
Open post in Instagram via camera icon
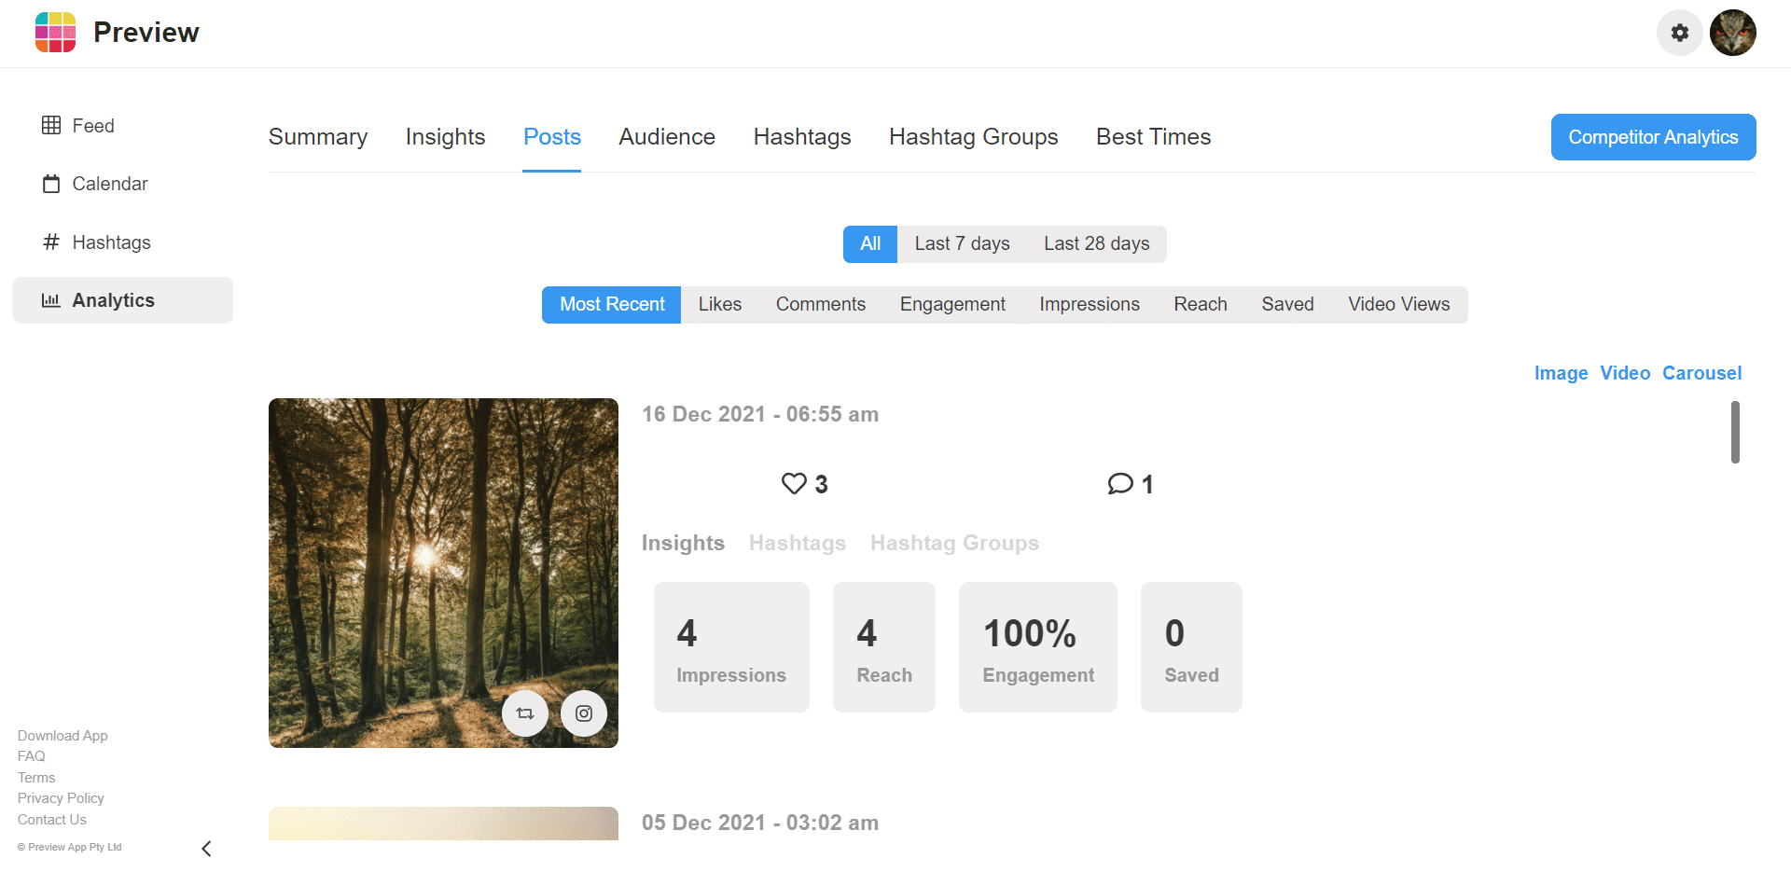tap(584, 713)
